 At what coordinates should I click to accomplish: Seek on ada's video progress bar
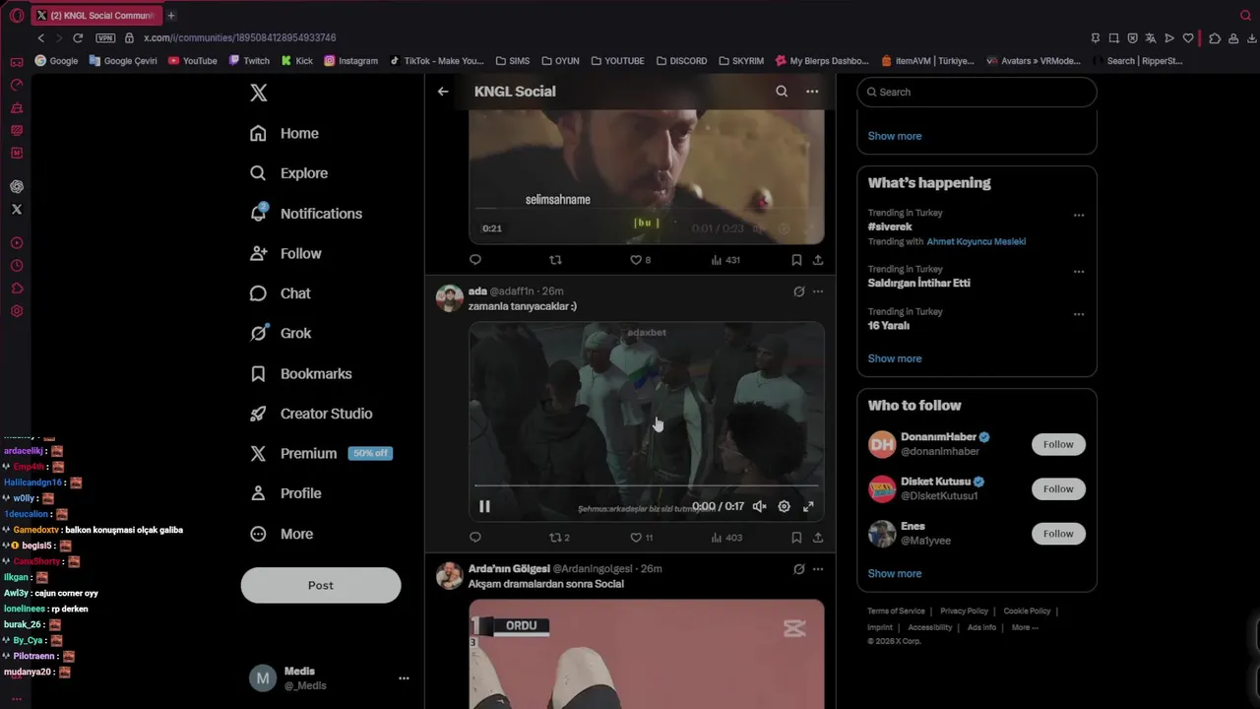coord(646,485)
